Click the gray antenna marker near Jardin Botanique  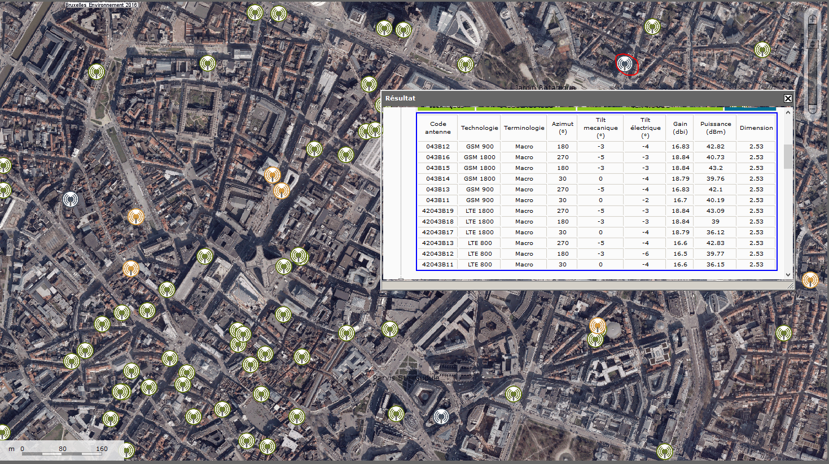point(624,64)
